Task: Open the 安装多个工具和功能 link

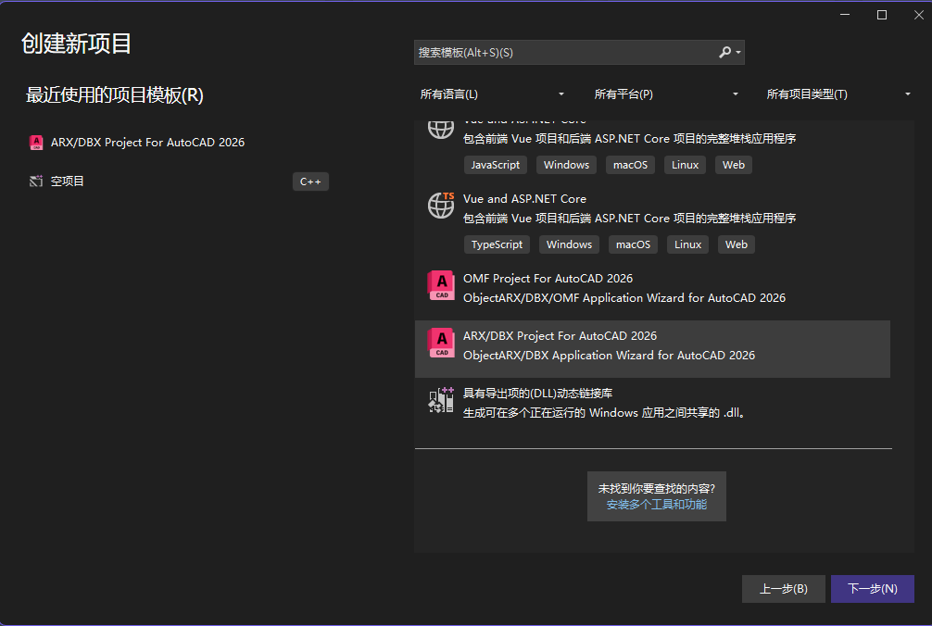Action: [656, 505]
